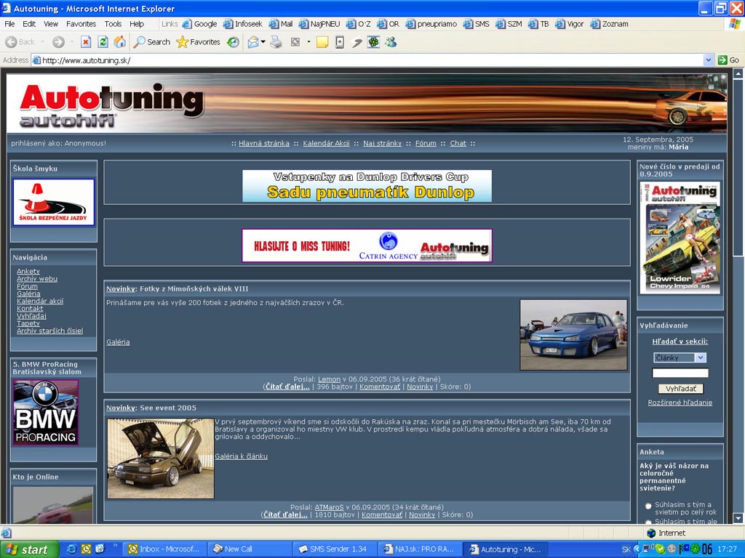745x558 pixels.
Task: Click the page scrollbar down arrow
Action: [x=738, y=518]
